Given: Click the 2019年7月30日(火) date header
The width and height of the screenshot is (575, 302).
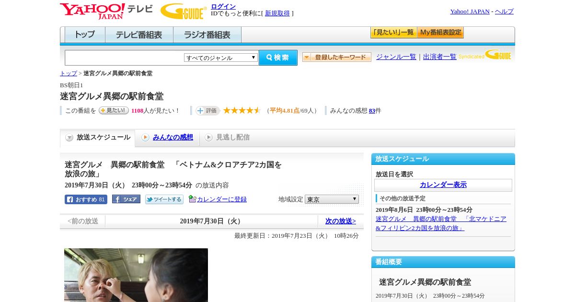Looking at the screenshot, I should click(x=211, y=221).
